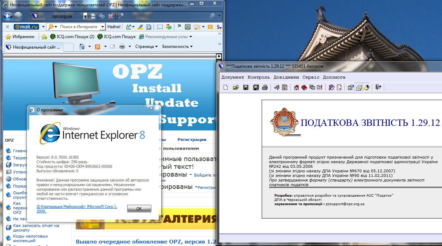Click OK in the О программе dialog
This screenshot has height=246, width=442.
click(139, 209)
